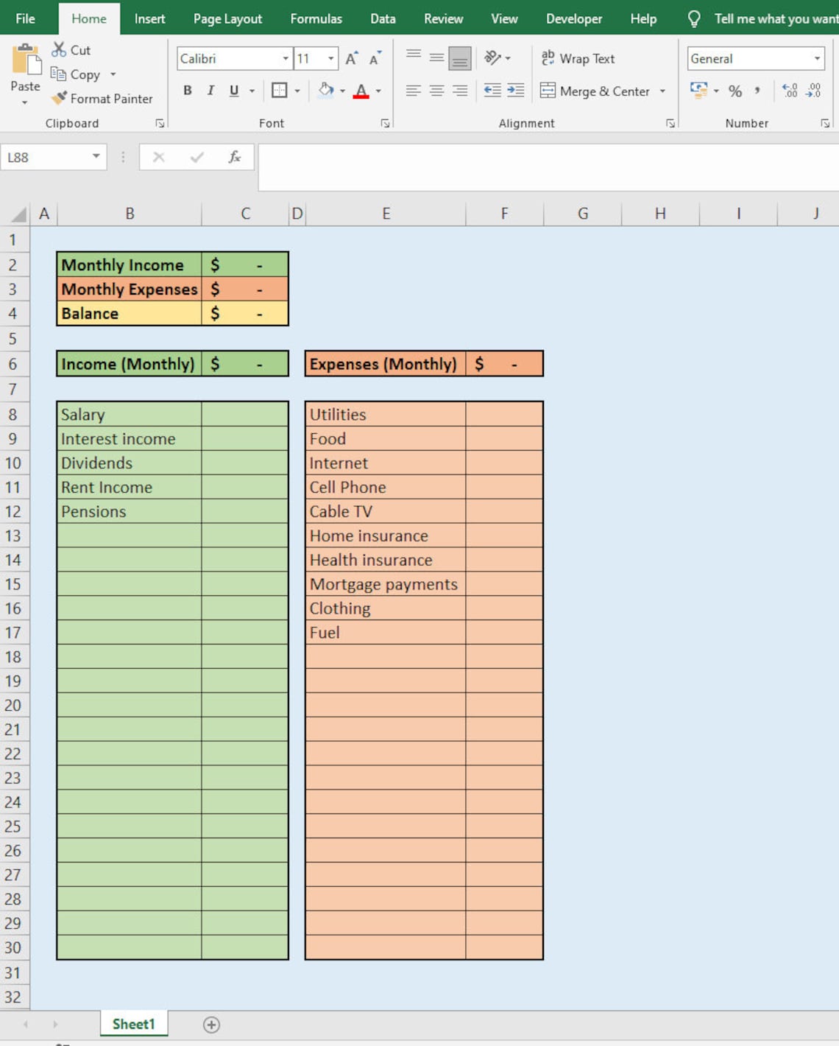The height and width of the screenshot is (1046, 839).
Task: Click the Increase Indent icon
Action: [515, 91]
